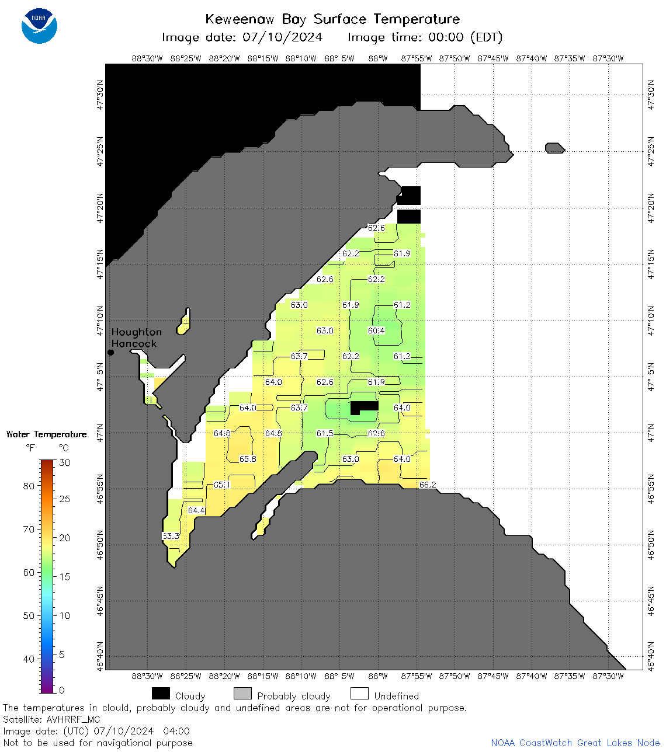Click the °C unit label on the scale
Screen dimensions: 666x752
tap(64, 448)
